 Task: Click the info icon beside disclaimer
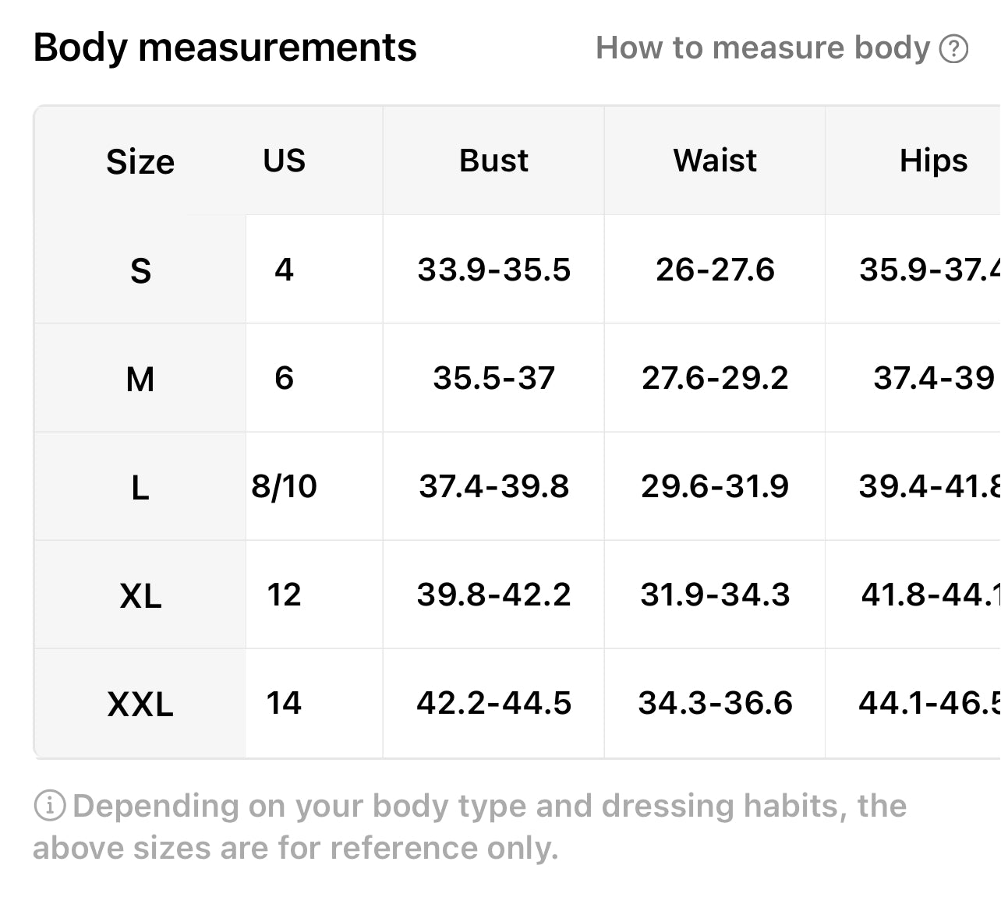pyautogui.click(x=49, y=806)
